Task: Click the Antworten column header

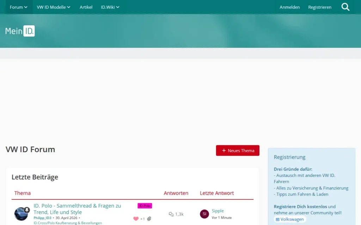Action: coord(176,193)
